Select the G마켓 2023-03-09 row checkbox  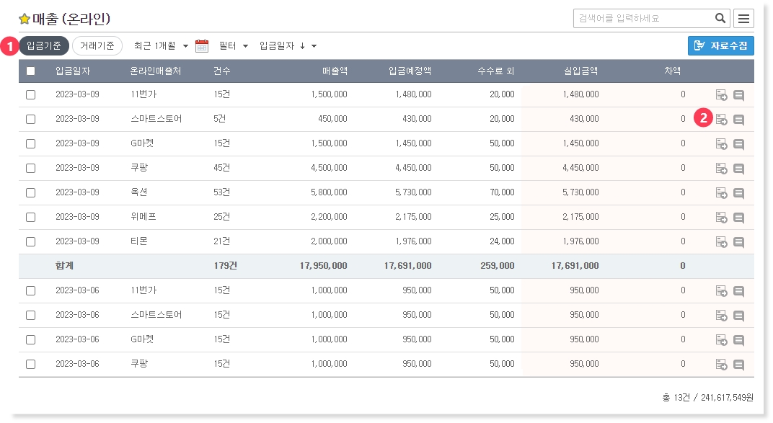[30, 143]
